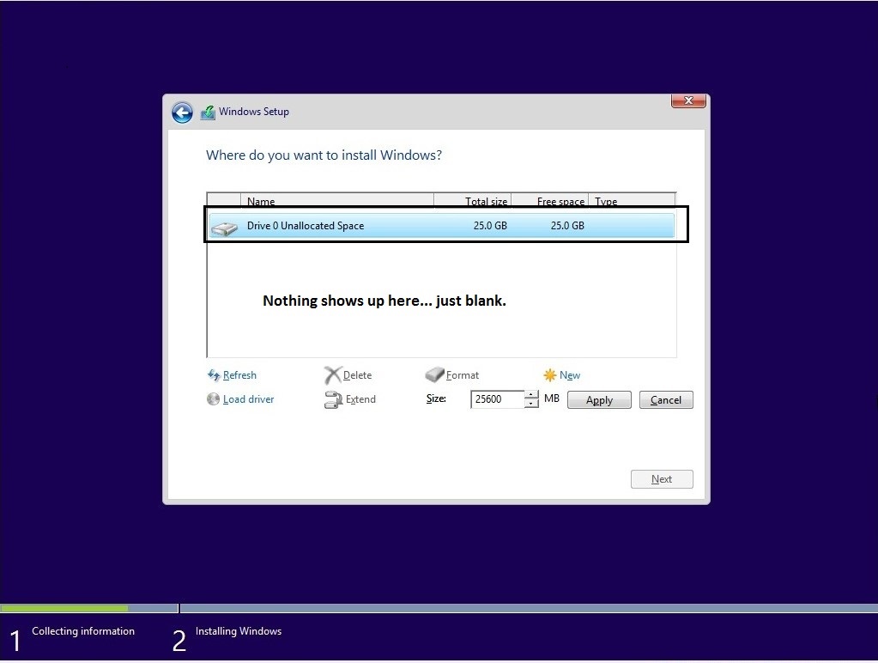Screen dimensions: 878x663
Task: Open the Load driver link
Action: click(248, 399)
